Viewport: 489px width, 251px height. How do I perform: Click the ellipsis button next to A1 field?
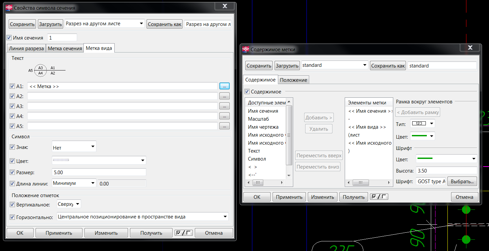(224, 86)
